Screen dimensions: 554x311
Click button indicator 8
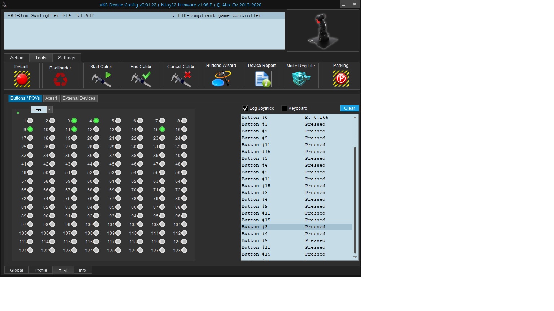point(184,121)
